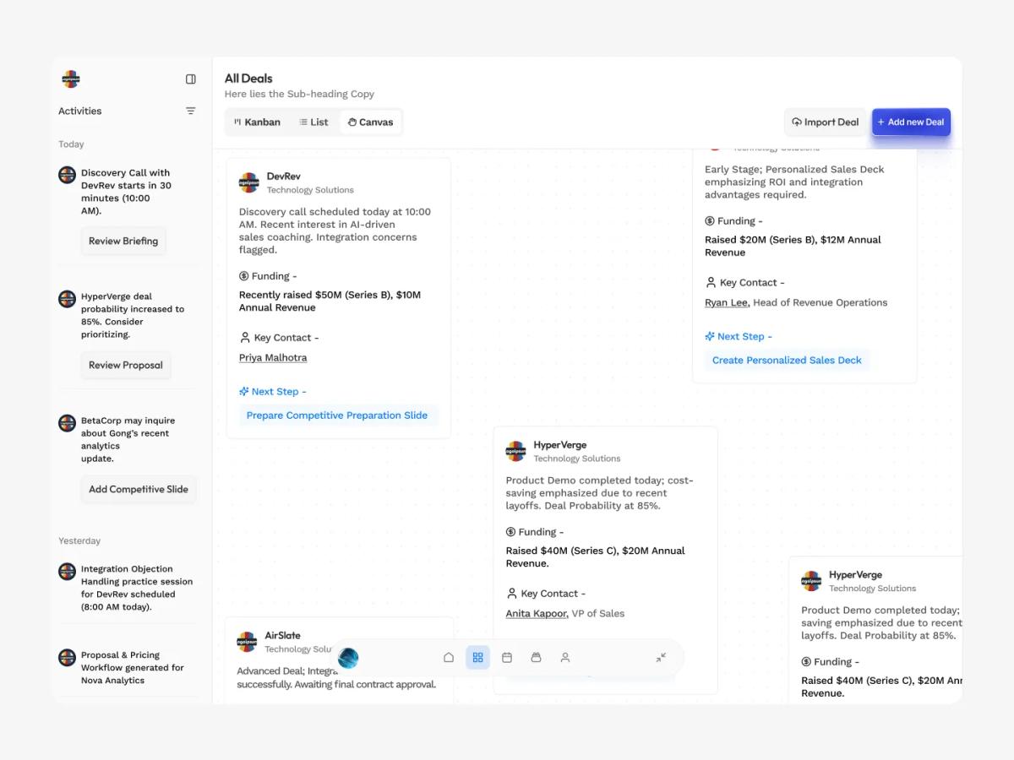Click the AirSlate card title
Screen dimensions: 1014x760
point(282,636)
